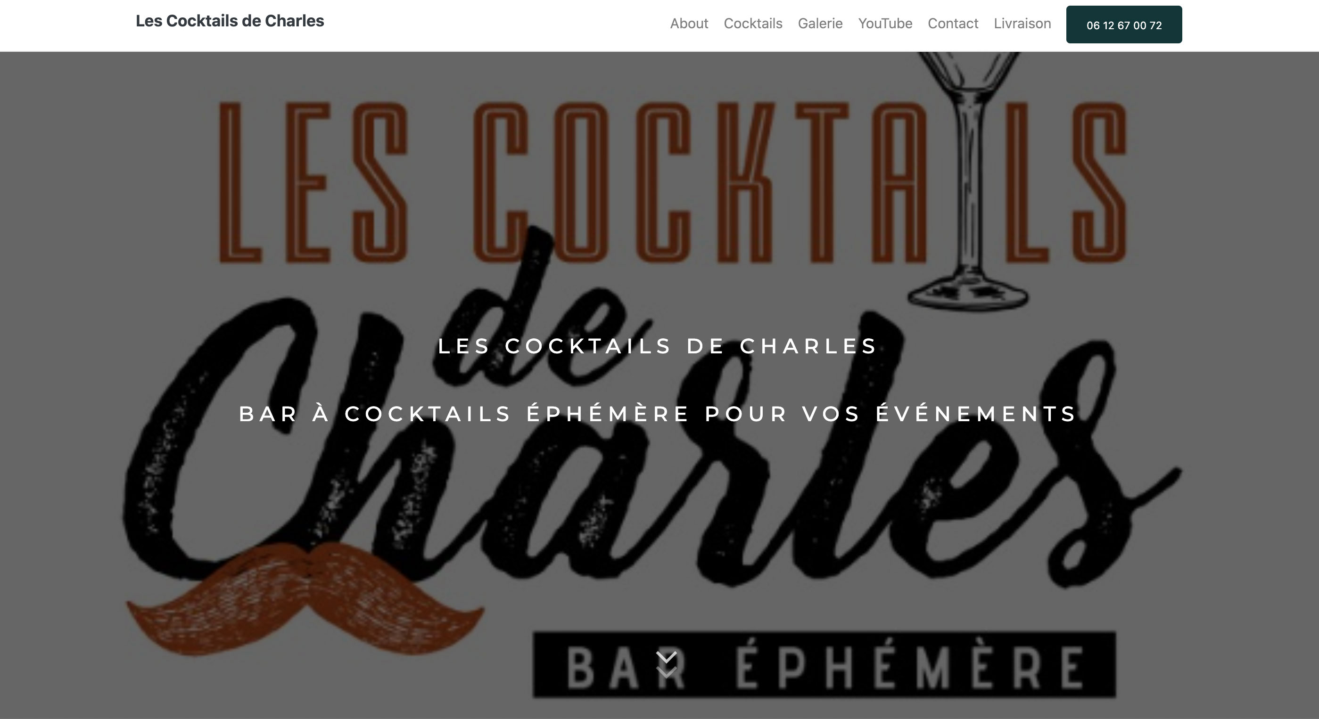Open the Galerie nav link
Screen dimensions: 1319x719
point(820,24)
